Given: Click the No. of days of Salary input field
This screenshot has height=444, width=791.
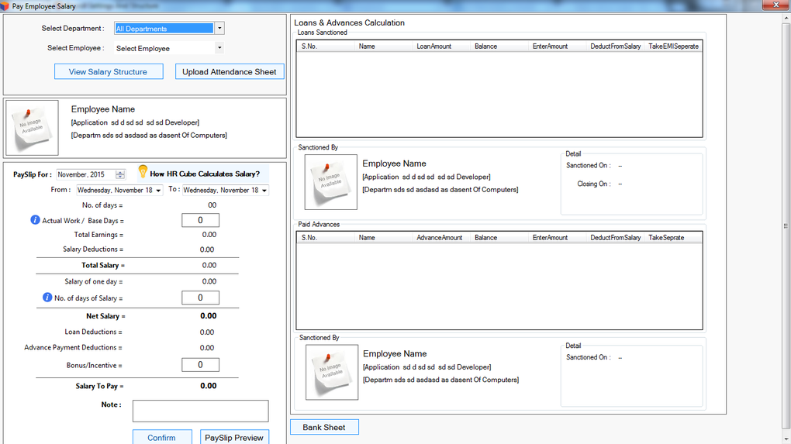Looking at the screenshot, I should (200, 298).
